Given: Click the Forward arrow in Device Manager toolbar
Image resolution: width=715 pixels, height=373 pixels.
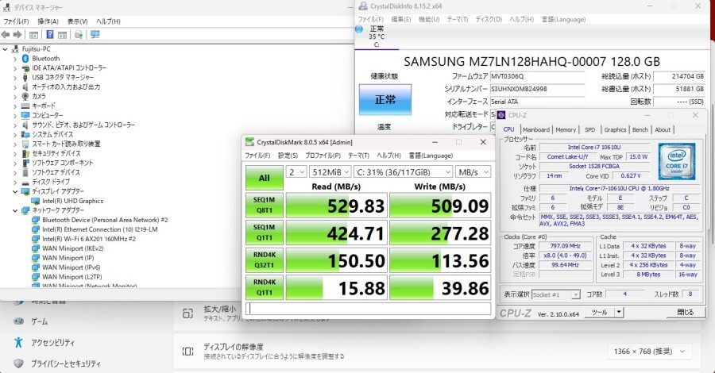Looking at the screenshot, I should tap(17, 35).
